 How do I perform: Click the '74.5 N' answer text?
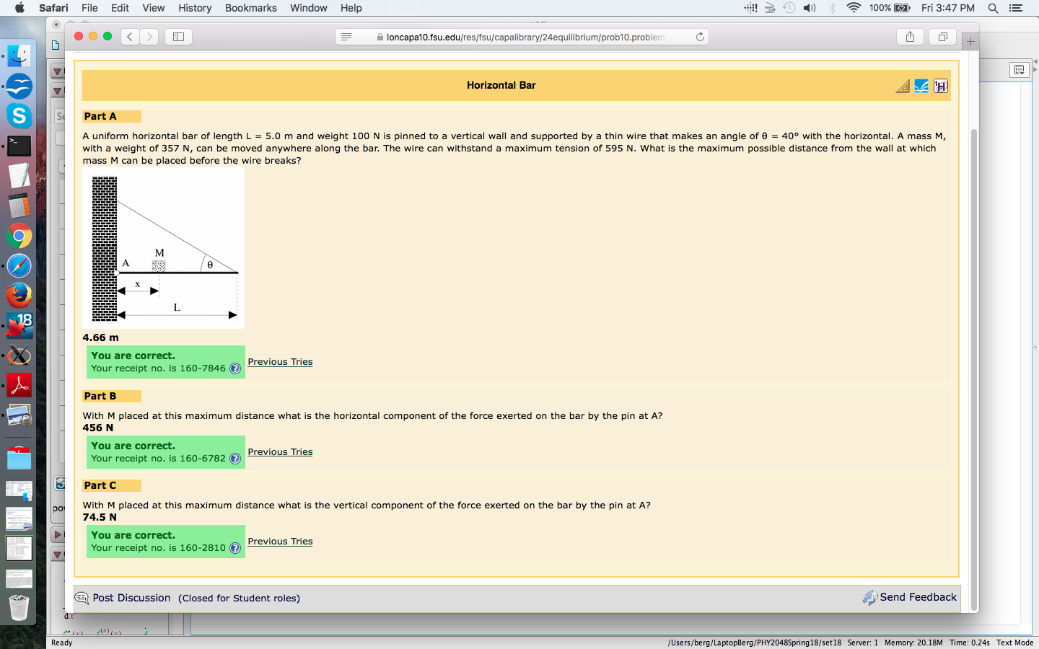coord(100,517)
